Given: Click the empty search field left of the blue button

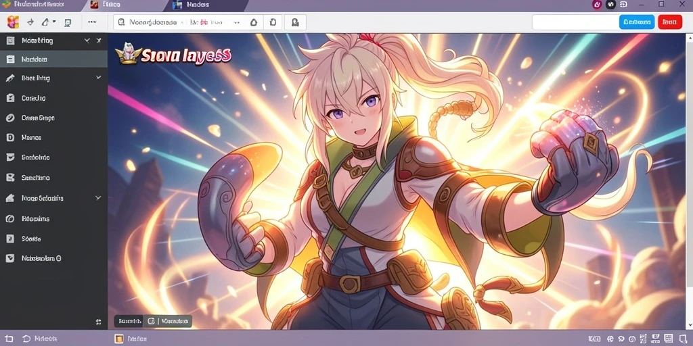Looking at the screenshot, I should [x=574, y=22].
